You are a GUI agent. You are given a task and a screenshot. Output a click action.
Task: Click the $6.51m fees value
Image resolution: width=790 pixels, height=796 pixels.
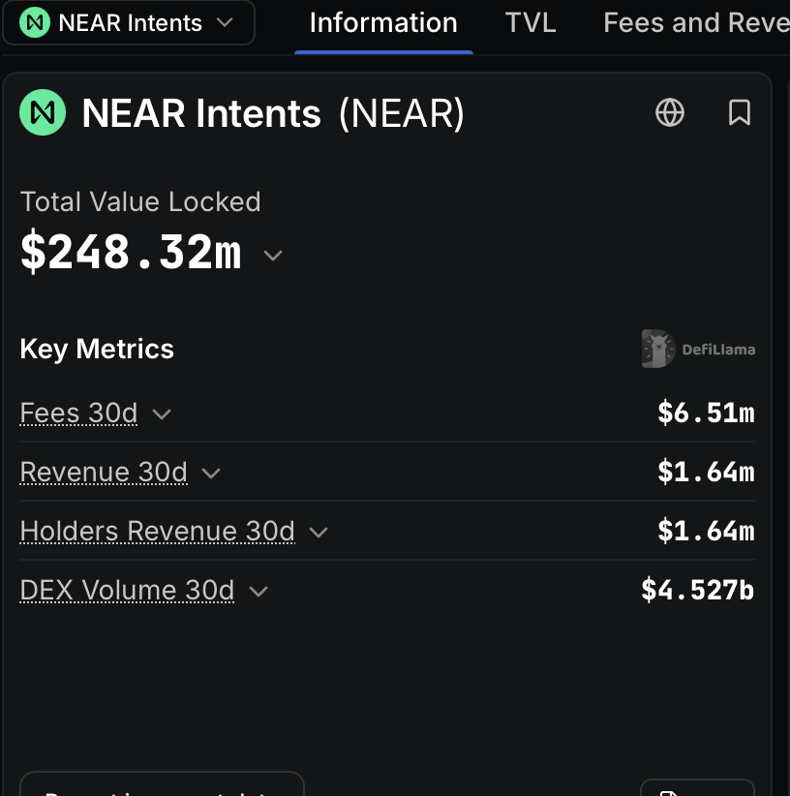tap(706, 413)
